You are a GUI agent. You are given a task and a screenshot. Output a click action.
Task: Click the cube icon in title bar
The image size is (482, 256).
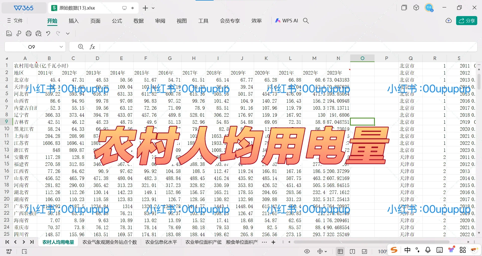(x=416, y=8)
